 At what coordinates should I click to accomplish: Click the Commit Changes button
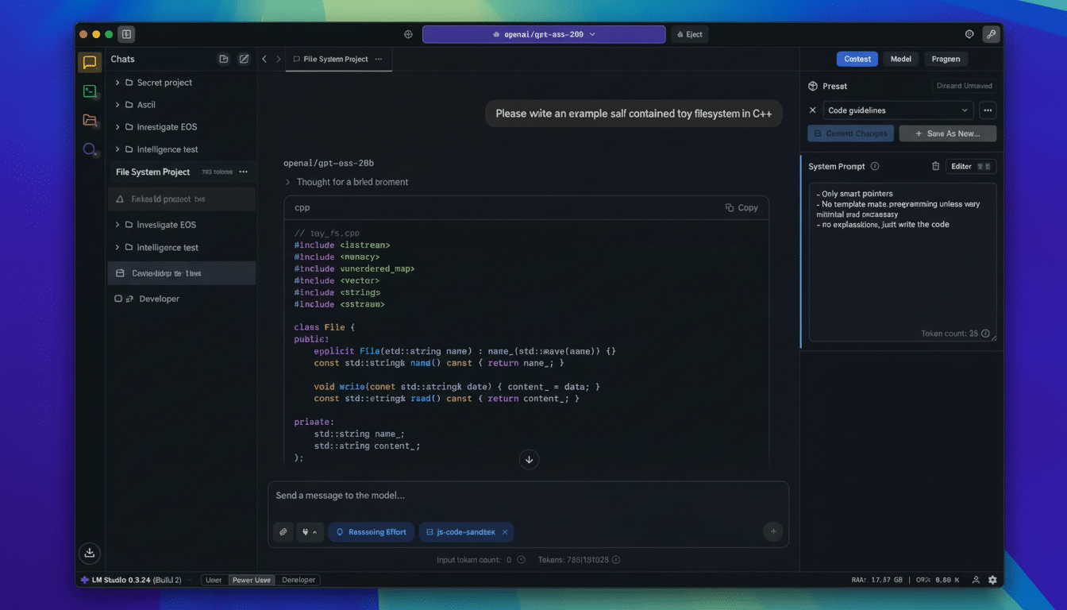(850, 133)
